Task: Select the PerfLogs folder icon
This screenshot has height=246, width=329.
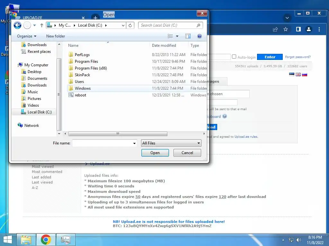Action: pos(71,54)
